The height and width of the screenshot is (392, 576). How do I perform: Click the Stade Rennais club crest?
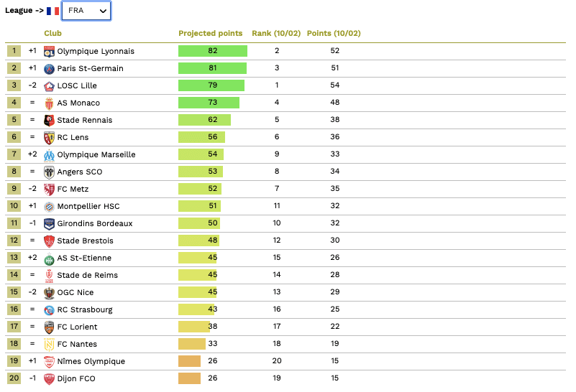click(49, 120)
